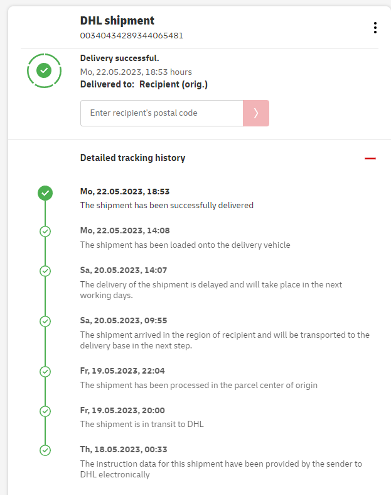This screenshot has height=495, width=391.
Task: Click checkmark beside arrived in region entry
Action: point(45,321)
